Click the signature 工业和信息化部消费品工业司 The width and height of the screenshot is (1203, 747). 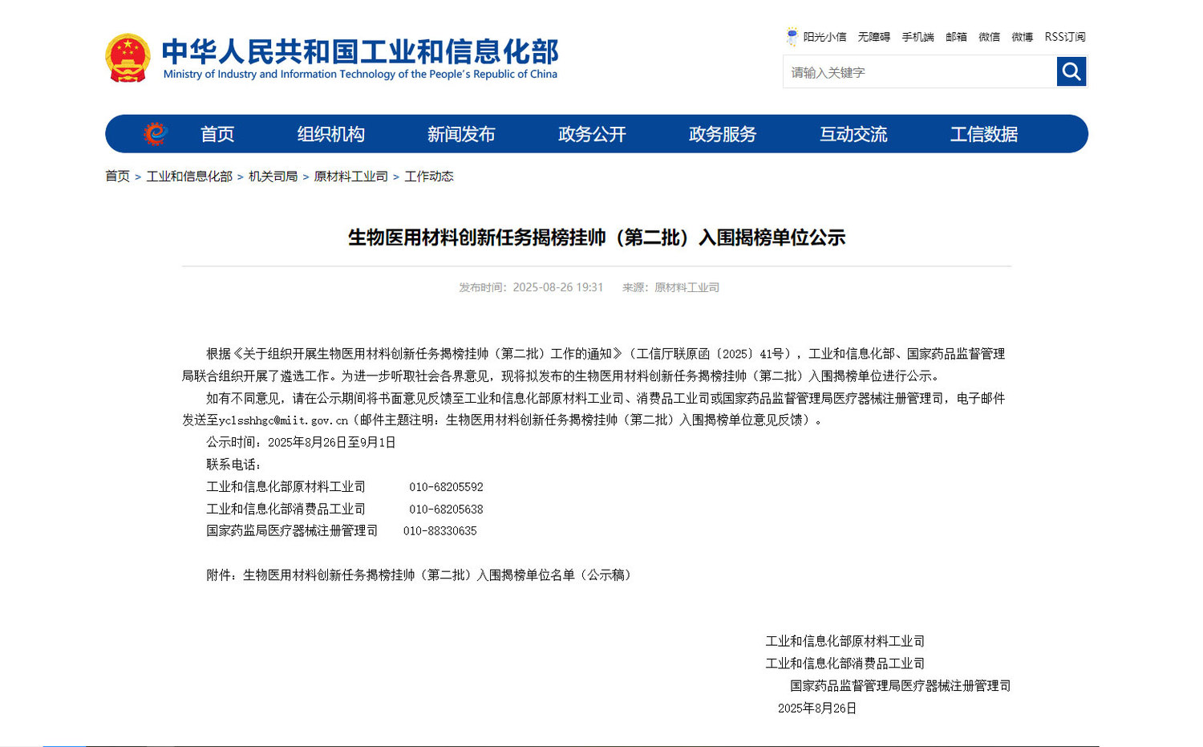point(845,663)
